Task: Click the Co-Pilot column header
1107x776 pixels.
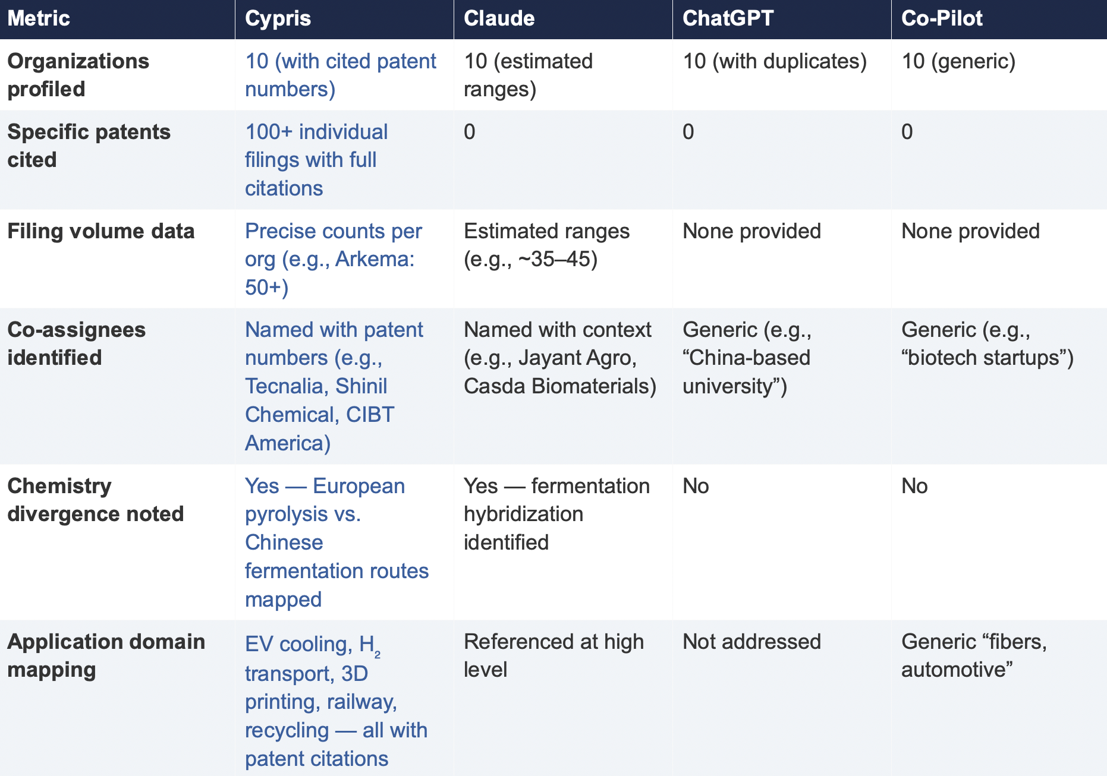Action: click(942, 18)
